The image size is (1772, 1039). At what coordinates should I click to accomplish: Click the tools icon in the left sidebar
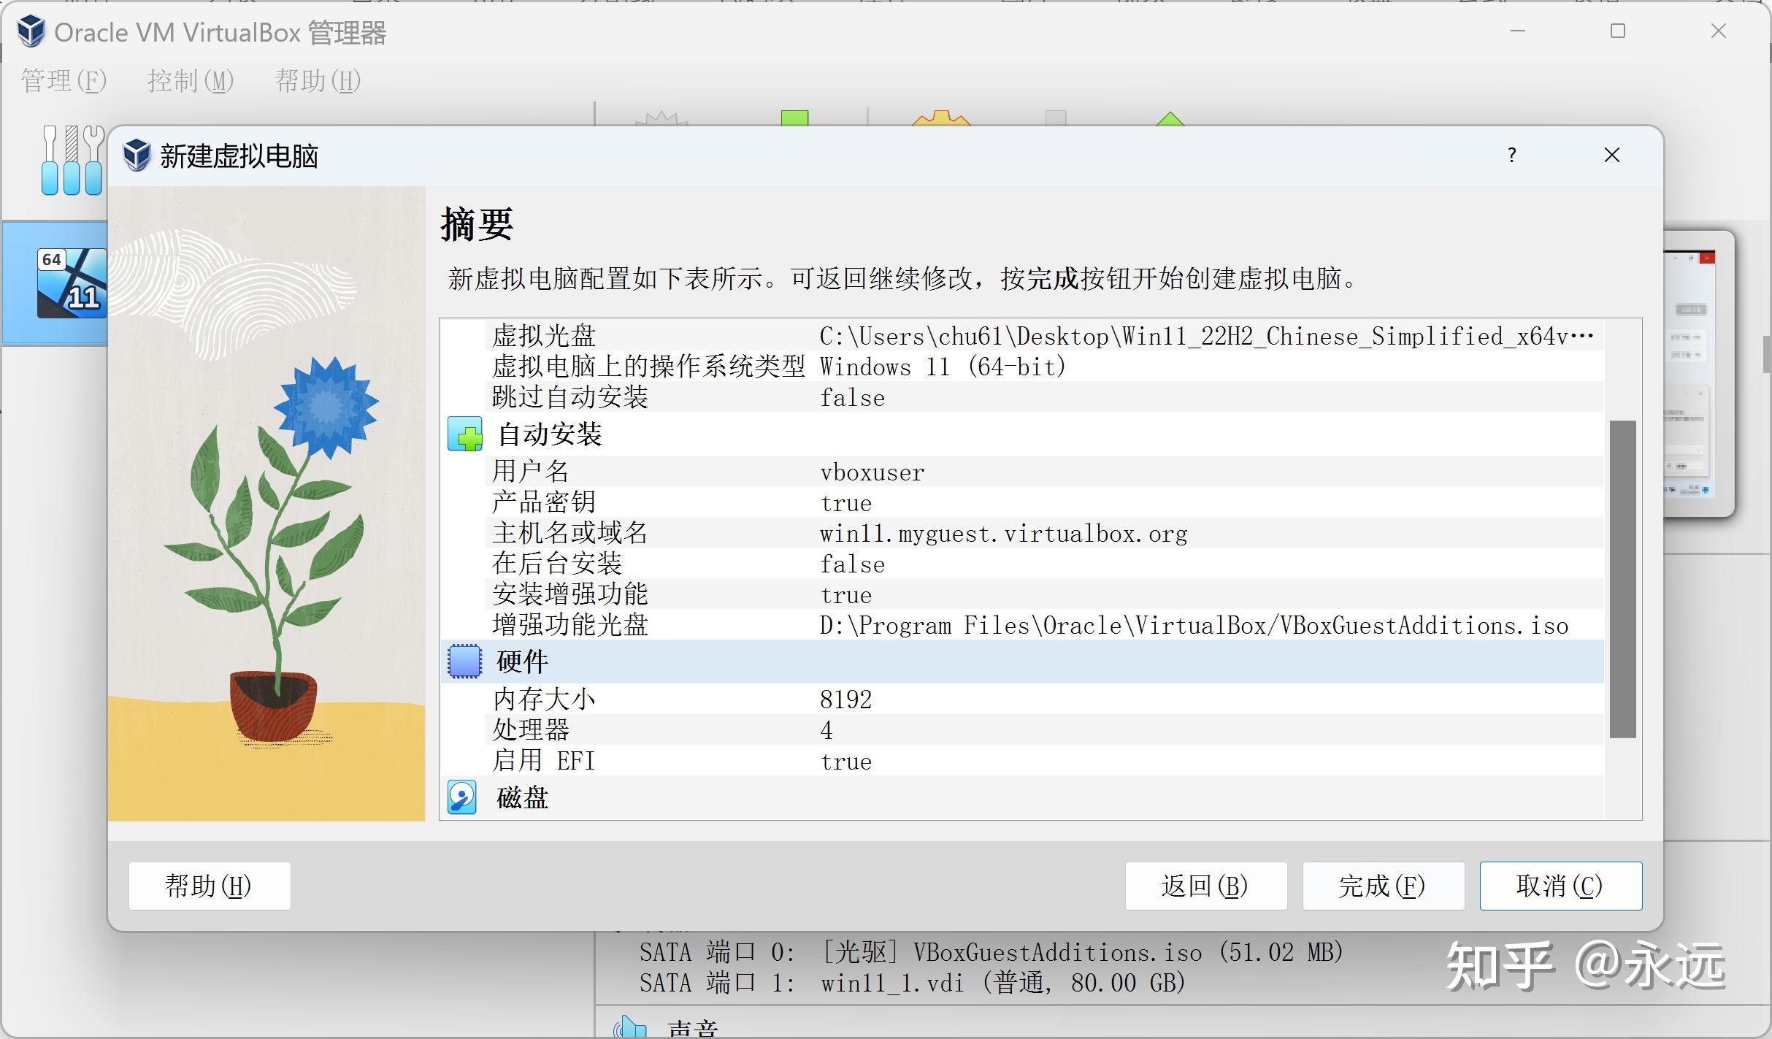click(71, 159)
